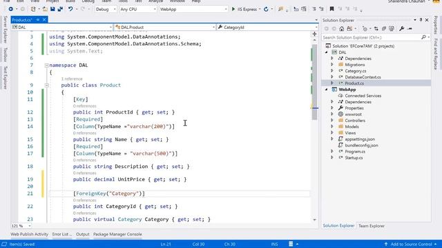Click the Navigate Backward toolbar icon
Viewport: 442px width, 248px height.
click(x=11, y=9)
